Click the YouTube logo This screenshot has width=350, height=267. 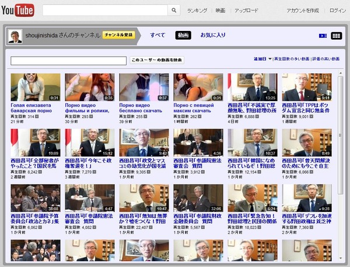pos(18,10)
